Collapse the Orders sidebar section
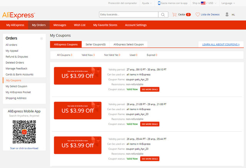246x168 pixels. pos(42,38)
